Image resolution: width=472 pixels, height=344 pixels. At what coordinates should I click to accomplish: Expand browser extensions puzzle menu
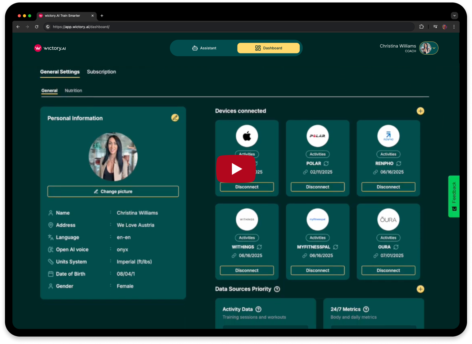(421, 27)
